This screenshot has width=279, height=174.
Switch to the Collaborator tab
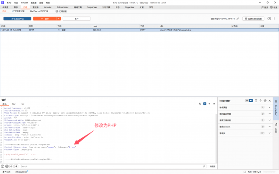click(63, 7)
